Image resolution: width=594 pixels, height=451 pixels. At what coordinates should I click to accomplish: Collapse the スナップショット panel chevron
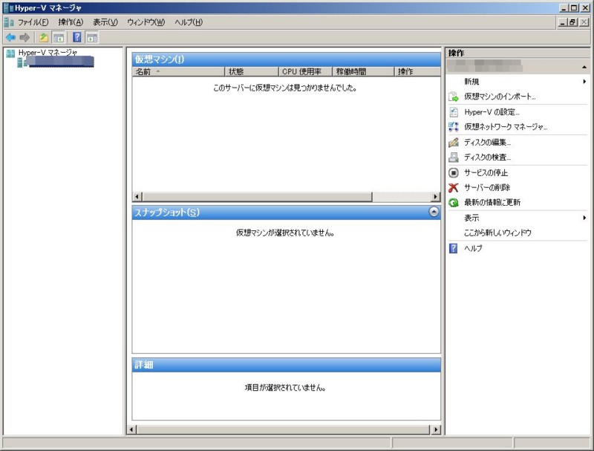pos(433,210)
